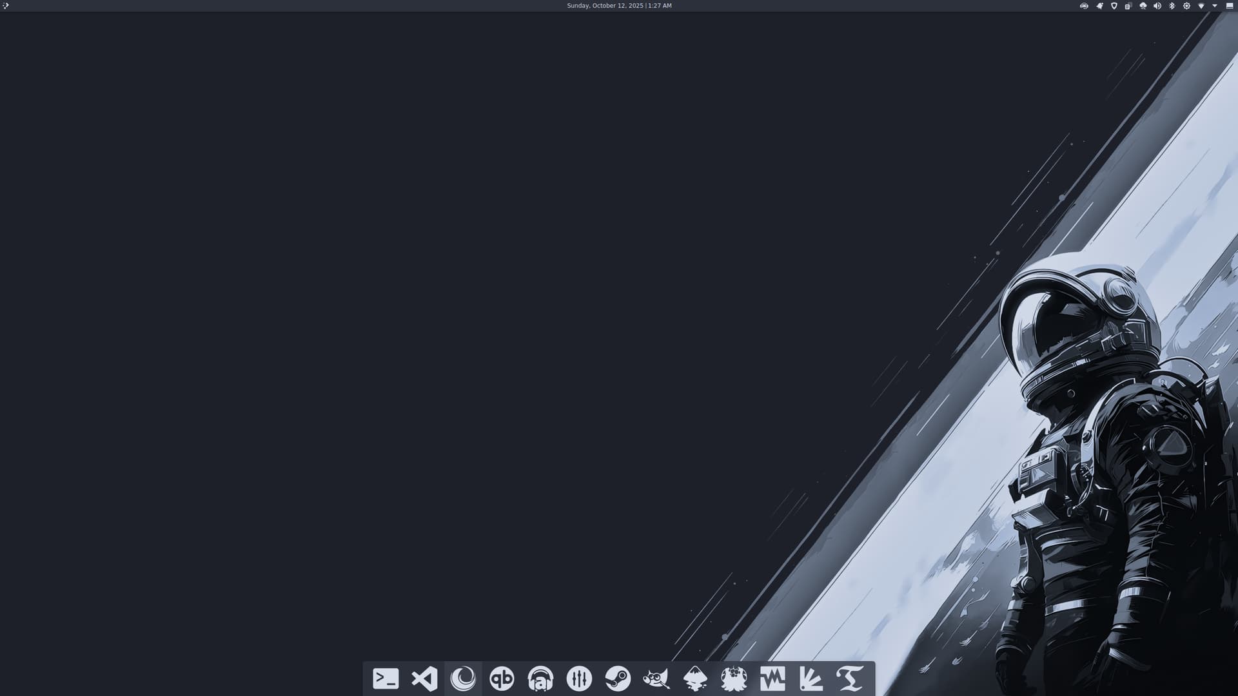
Task: Open the gothic letter T app
Action: click(850, 679)
